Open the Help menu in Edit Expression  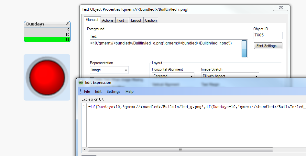point(129,92)
